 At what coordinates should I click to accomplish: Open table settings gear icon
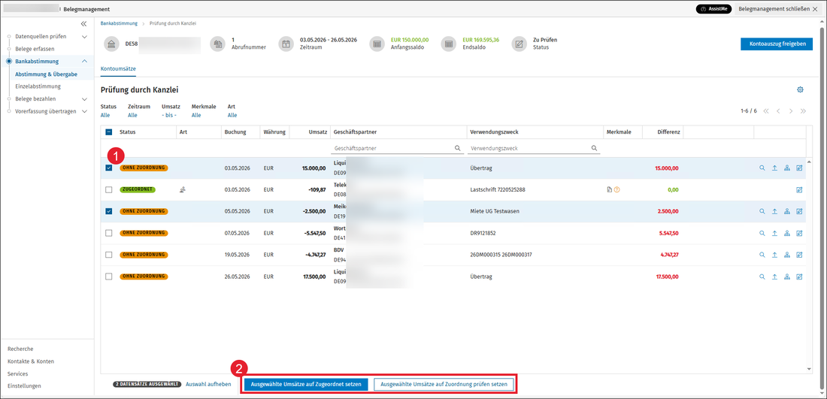point(800,90)
